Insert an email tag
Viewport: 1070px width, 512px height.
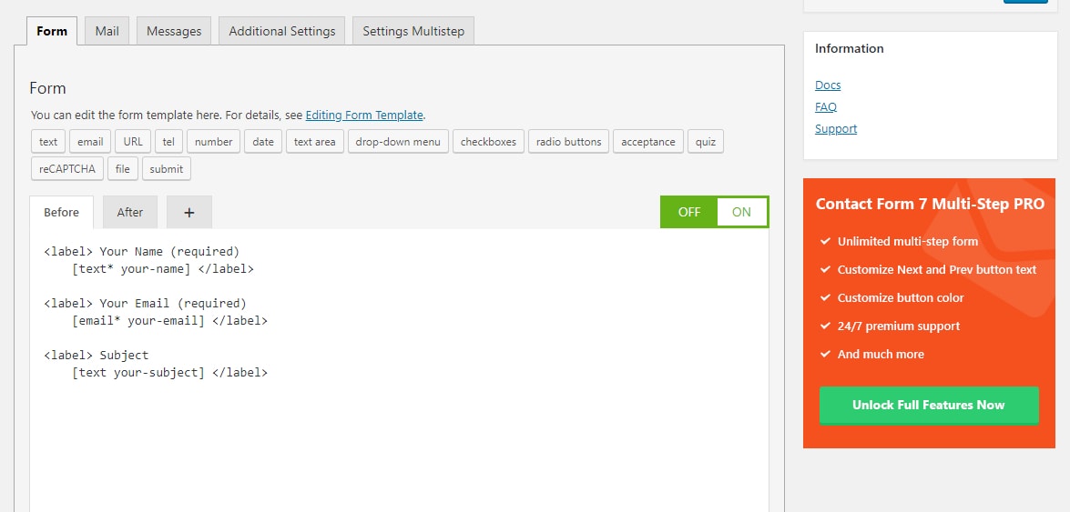pyautogui.click(x=90, y=142)
